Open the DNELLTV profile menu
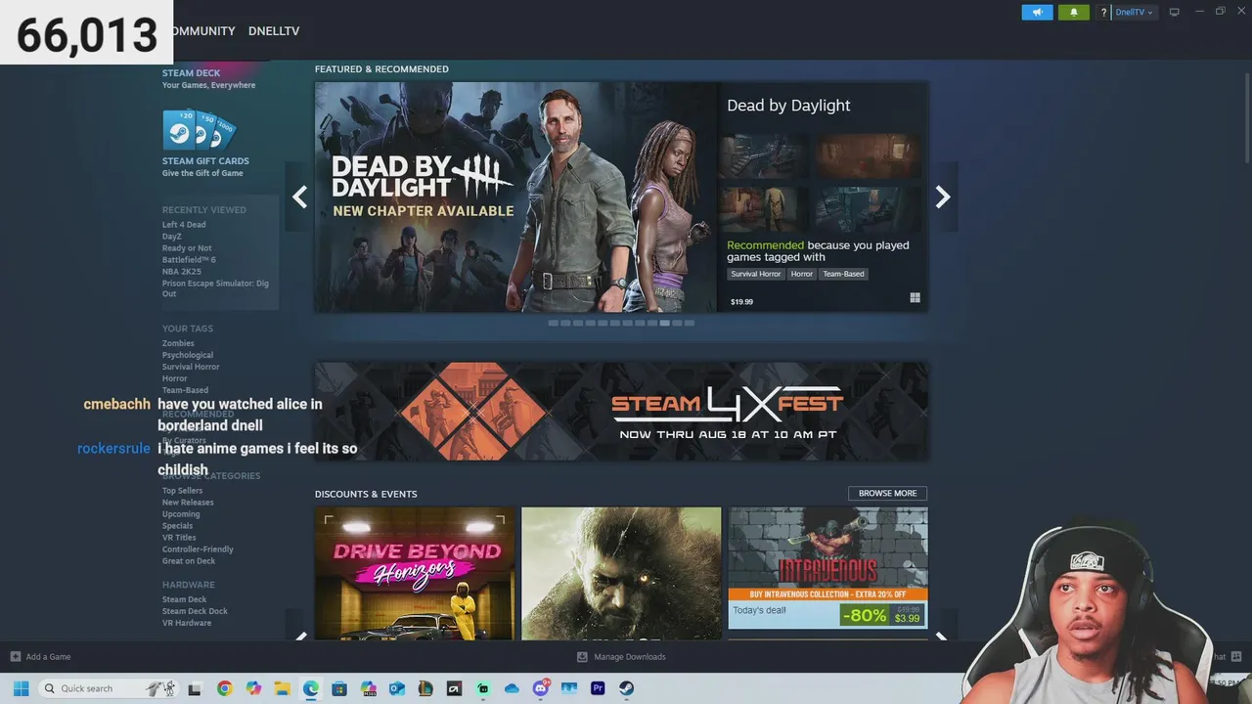 [274, 31]
